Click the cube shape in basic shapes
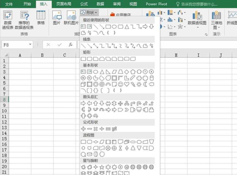The width and height of the screenshot is (237, 175). 83,84
